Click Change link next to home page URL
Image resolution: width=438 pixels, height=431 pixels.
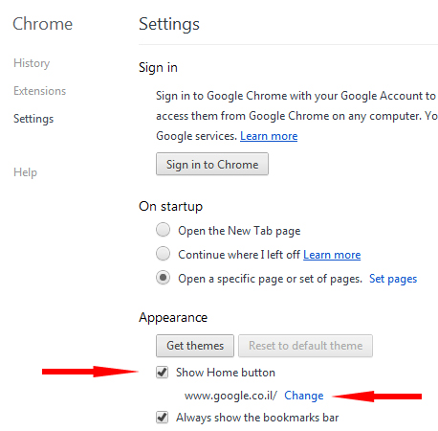point(304,396)
